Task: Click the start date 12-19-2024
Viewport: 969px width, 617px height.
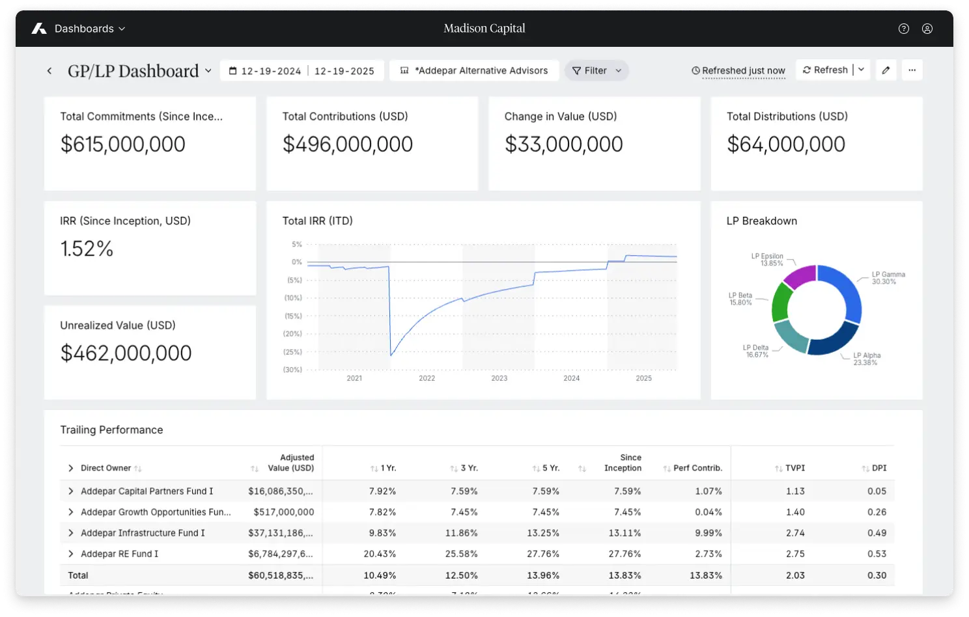Action: pyautogui.click(x=271, y=71)
